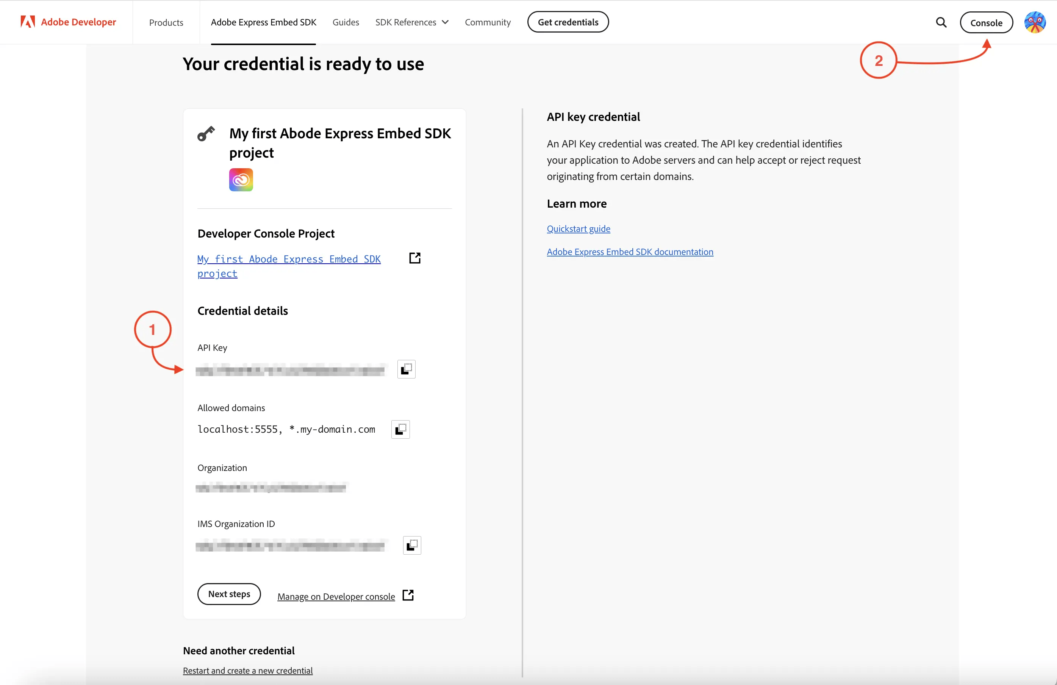Open the Quickstart guide link
The image size is (1057, 685).
(x=578, y=228)
